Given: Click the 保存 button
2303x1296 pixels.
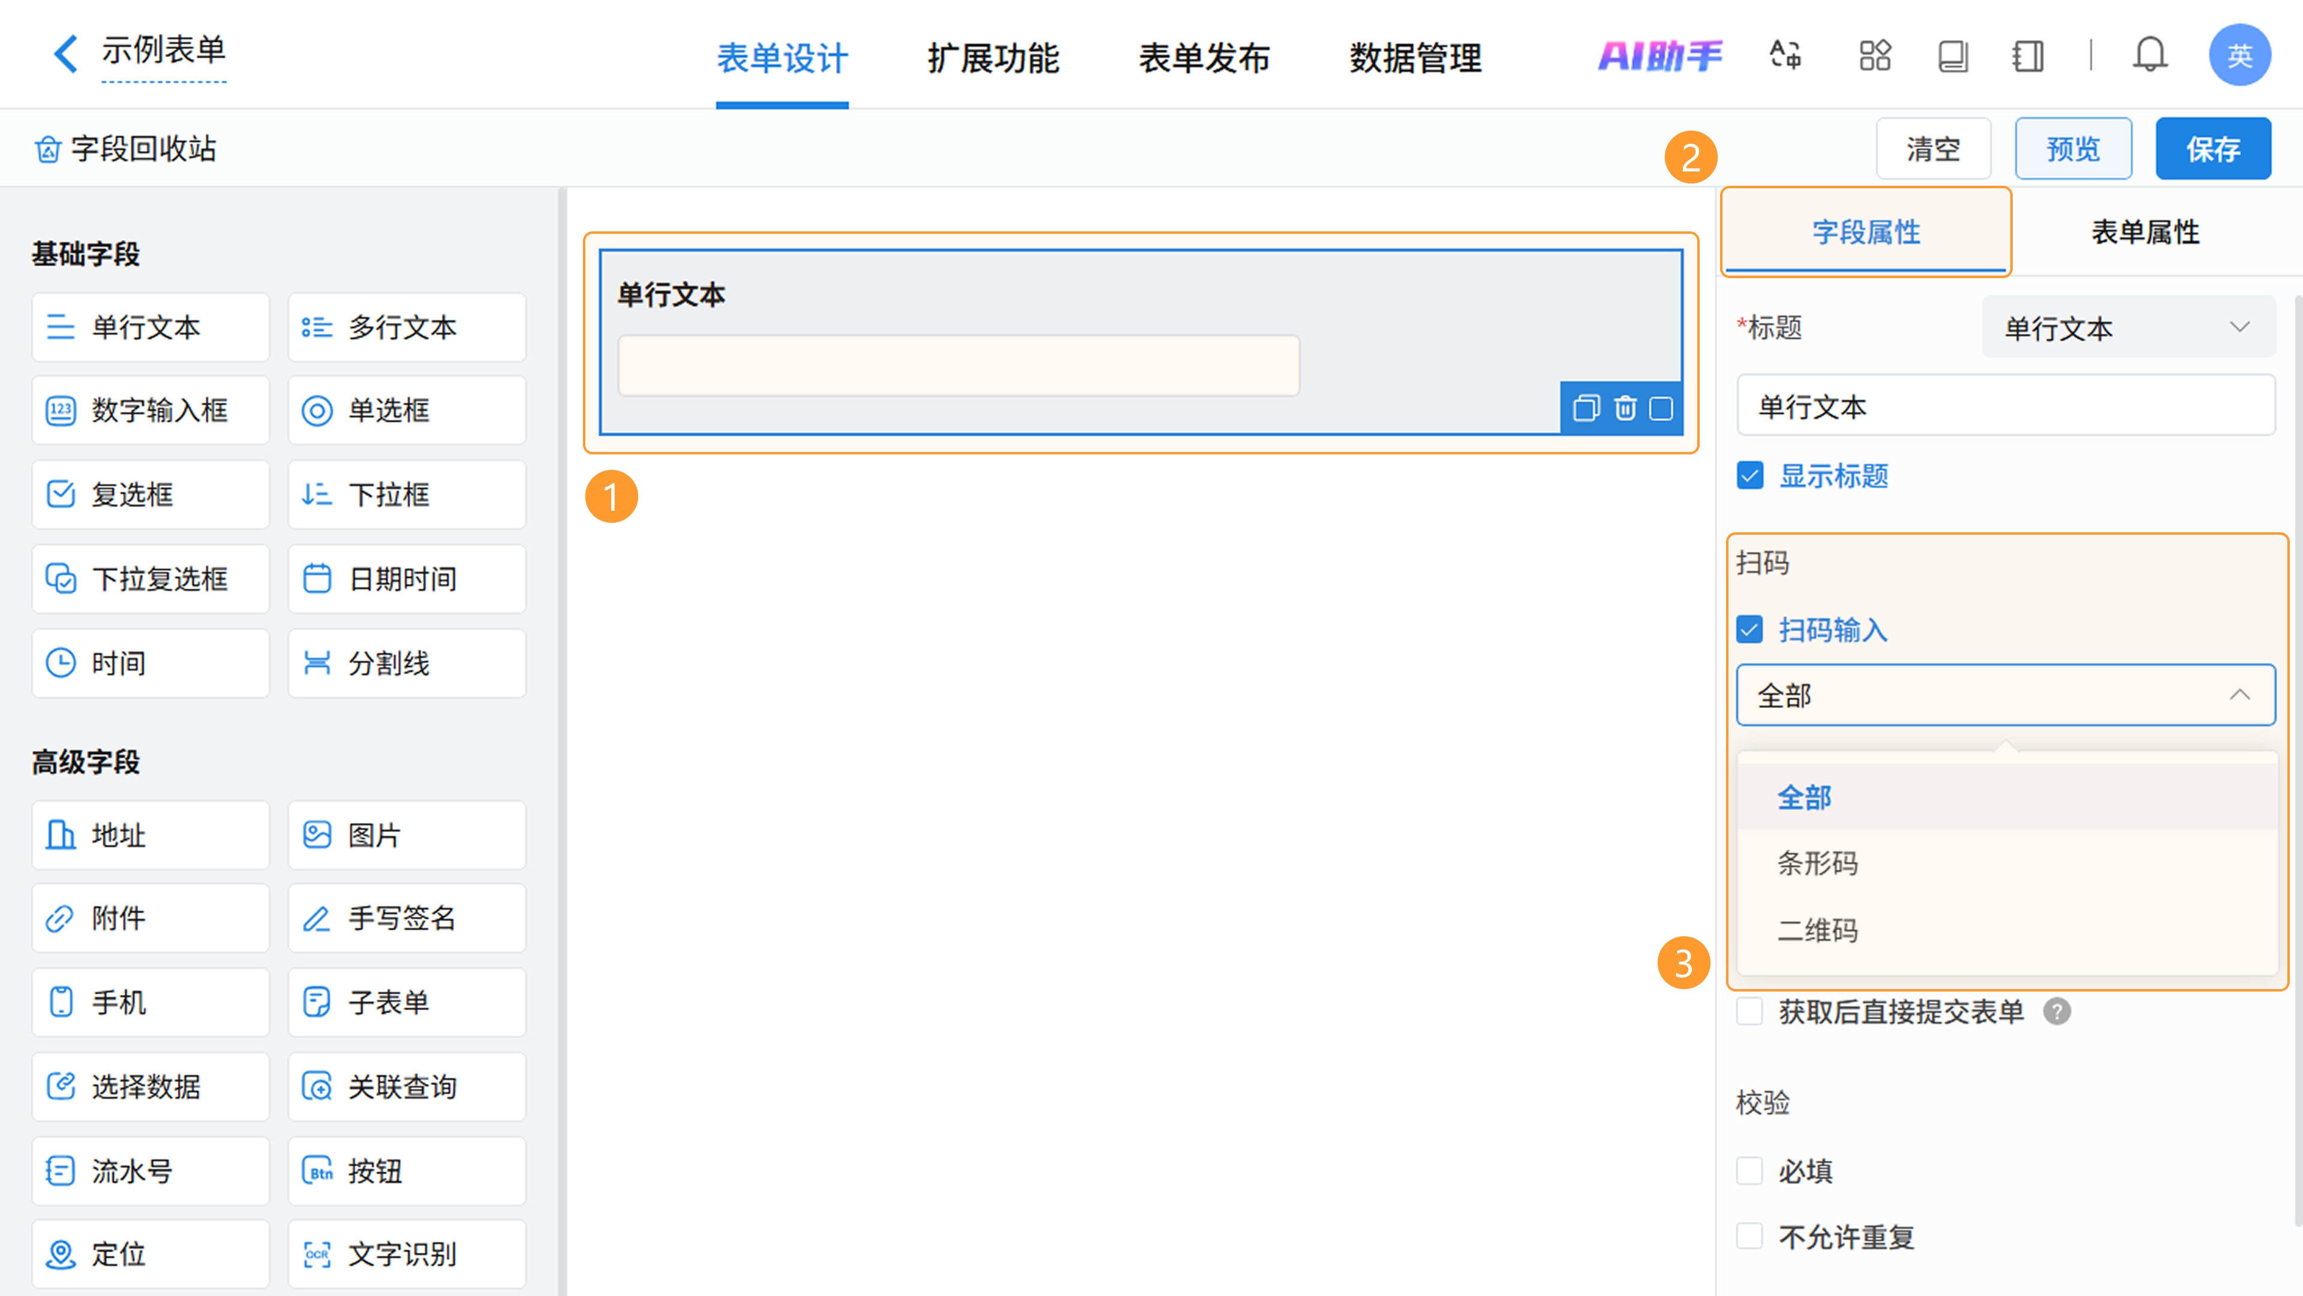Looking at the screenshot, I should (x=2212, y=149).
